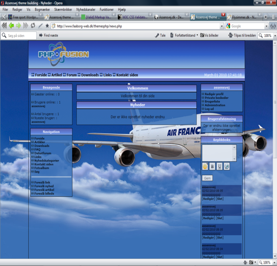Click the first [Slet] shoutbox link

tap(220, 199)
